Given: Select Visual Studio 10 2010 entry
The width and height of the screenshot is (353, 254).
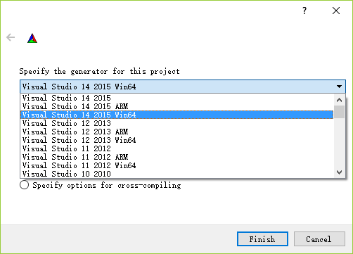Looking at the screenshot, I should [x=177, y=174].
